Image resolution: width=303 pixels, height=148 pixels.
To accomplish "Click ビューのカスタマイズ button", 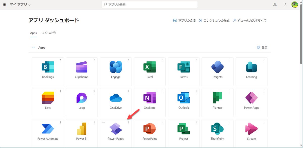I will click(249, 21).
